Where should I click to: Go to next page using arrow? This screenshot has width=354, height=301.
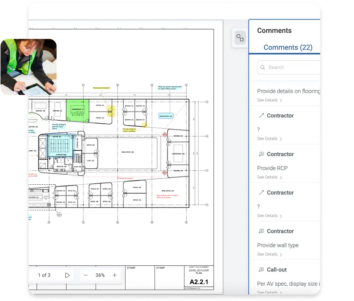67,275
